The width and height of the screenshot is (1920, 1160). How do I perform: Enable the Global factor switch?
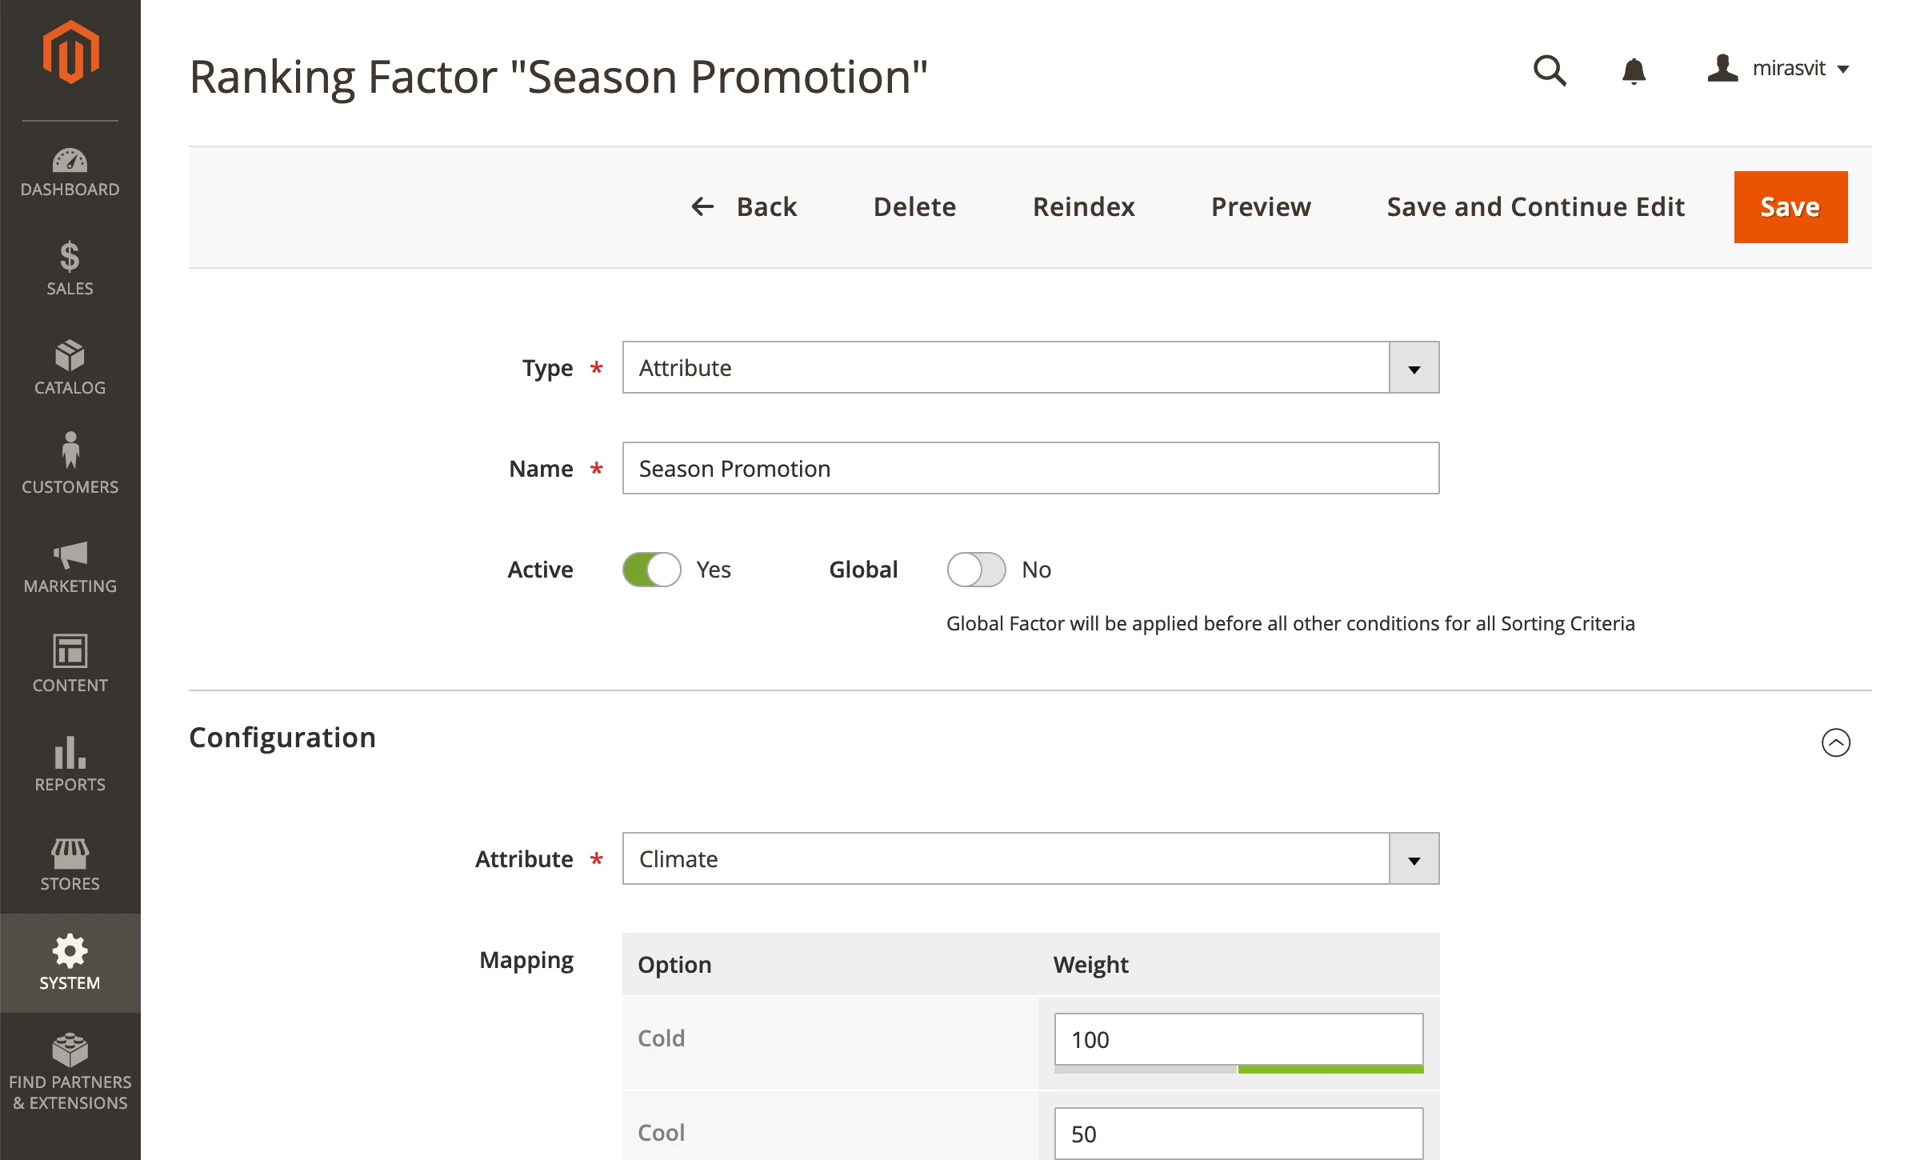[x=975, y=569]
